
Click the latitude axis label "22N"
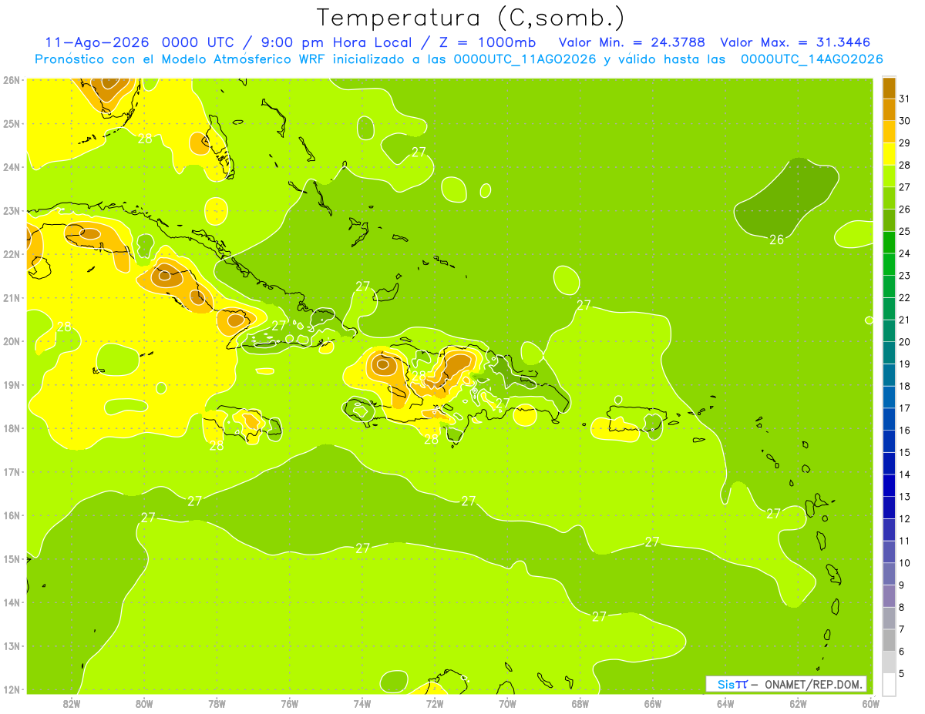[x=12, y=254]
